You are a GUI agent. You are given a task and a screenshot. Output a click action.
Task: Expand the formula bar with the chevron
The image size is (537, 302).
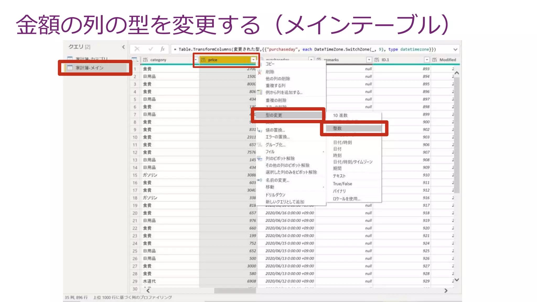point(455,49)
